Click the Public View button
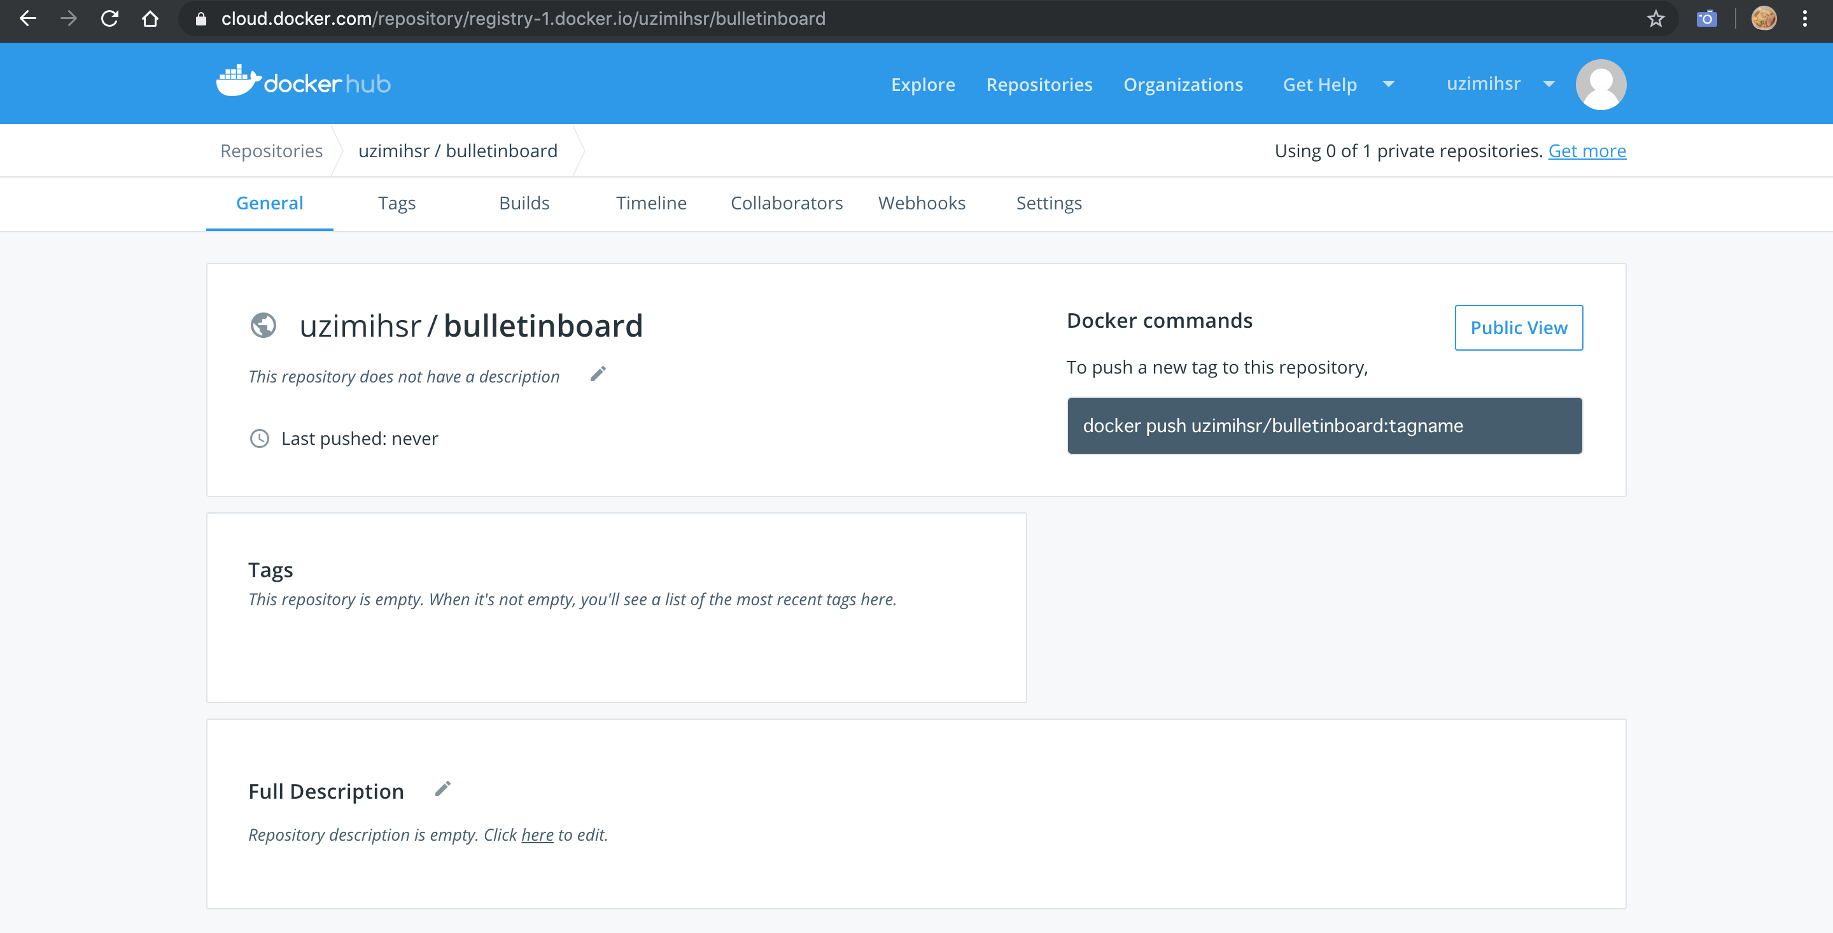Viewport: 1833px width, 933px height. point(1519,327)
